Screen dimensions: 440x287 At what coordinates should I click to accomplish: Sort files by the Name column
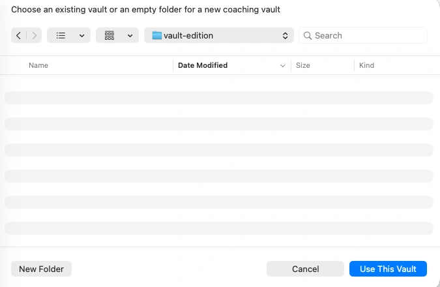(38, 65)
